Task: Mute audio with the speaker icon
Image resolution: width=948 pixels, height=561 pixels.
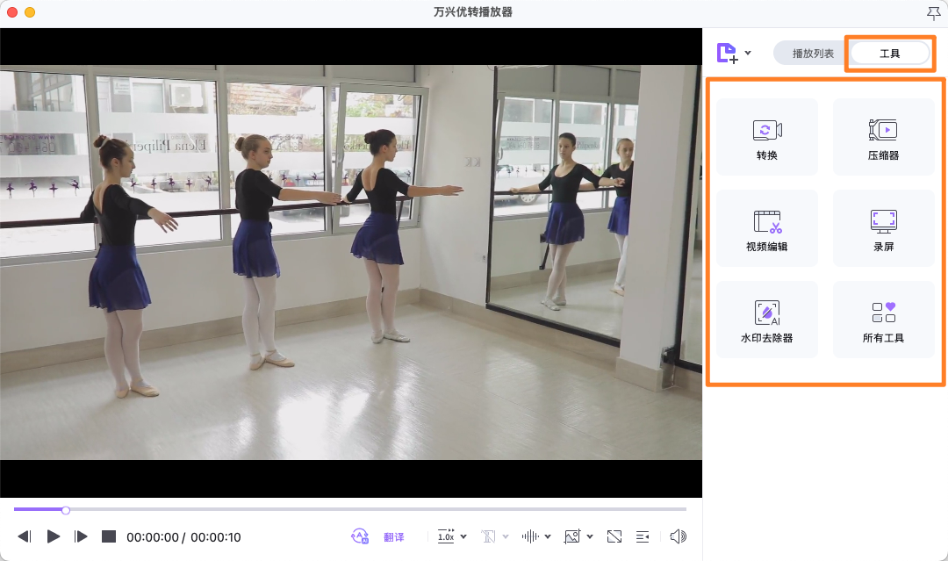Action: (678, 536)
